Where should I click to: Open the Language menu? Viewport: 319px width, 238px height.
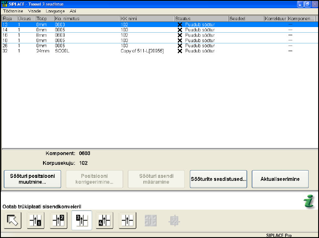pyautogui.click(x=55, y=10)
